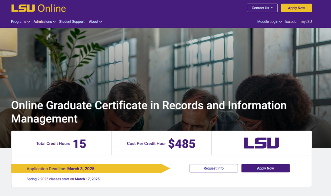Image resolution: width=331 pixels, height=196 pixels.
Task: Click the Spring 2 2025 classes start text
Action: [x=63, y=179]
